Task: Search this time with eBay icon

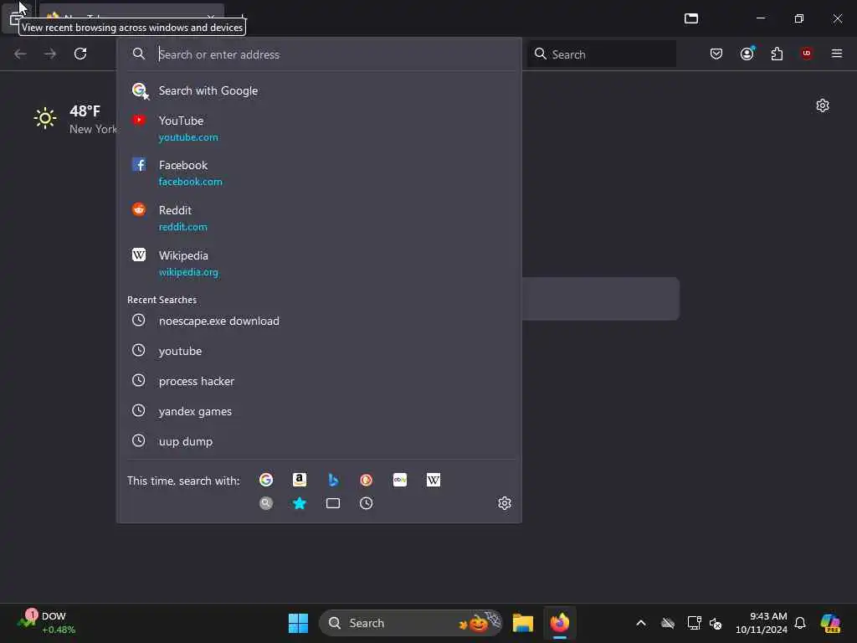Action: (x=400, y=480)
